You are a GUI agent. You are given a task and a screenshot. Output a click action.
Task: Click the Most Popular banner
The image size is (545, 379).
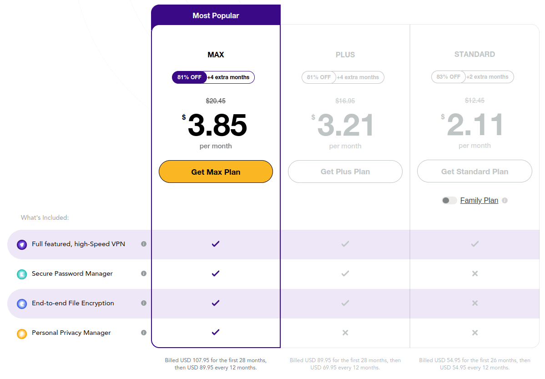coord(216,15)
